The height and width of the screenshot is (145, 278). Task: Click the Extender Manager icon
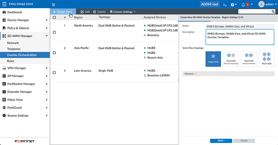[4, 92]
